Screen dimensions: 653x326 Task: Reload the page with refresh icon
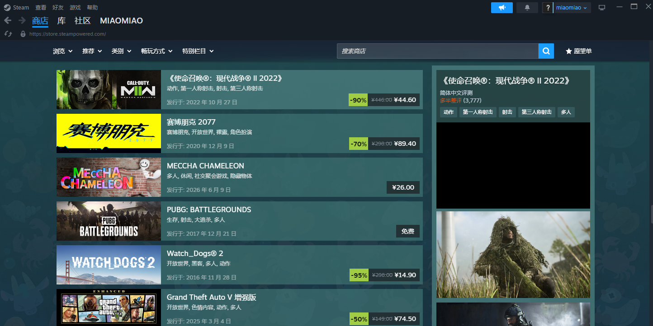pos(8,34)
